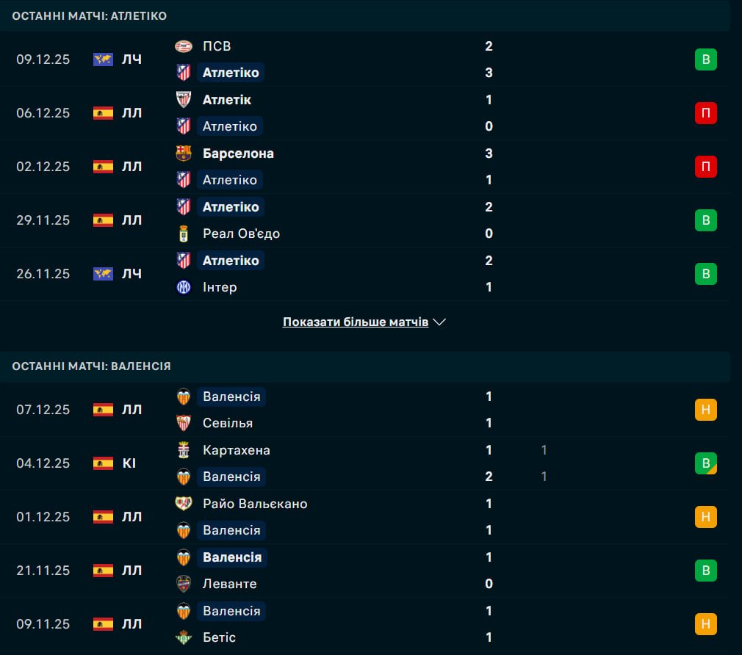The width and height of the screenshot is (742, 655).
Task: Click the Spain flag for 04.12.25 cup match
Action: click(x=103, y=463)
